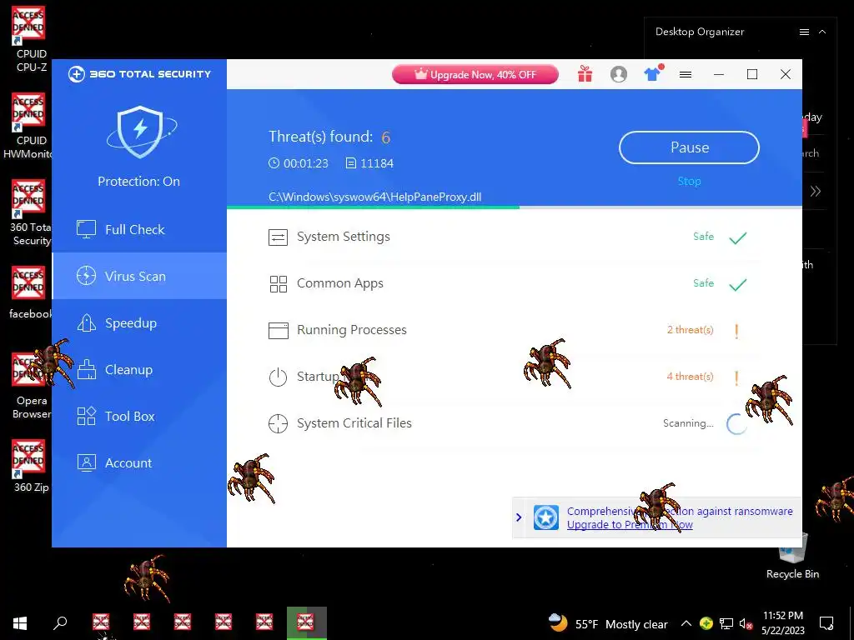Image resolution: width=854 pixels, height=640 pixels.
Task: Open 360 Total Security desktop shortcut
Action: 30,212
